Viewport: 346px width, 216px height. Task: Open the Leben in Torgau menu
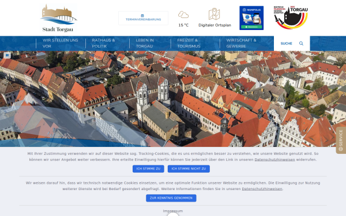(x=145, y=43)
